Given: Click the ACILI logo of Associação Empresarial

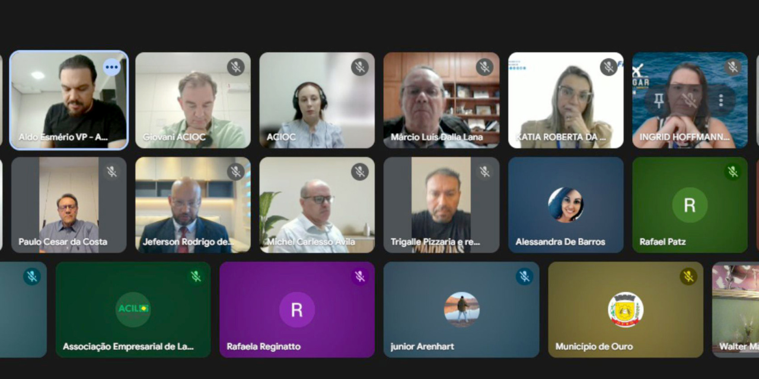Looking at the screenshot, I should (x=133, y=309).
